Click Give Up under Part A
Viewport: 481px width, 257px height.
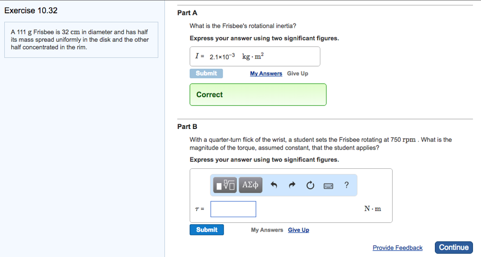(x=297, y=74)
